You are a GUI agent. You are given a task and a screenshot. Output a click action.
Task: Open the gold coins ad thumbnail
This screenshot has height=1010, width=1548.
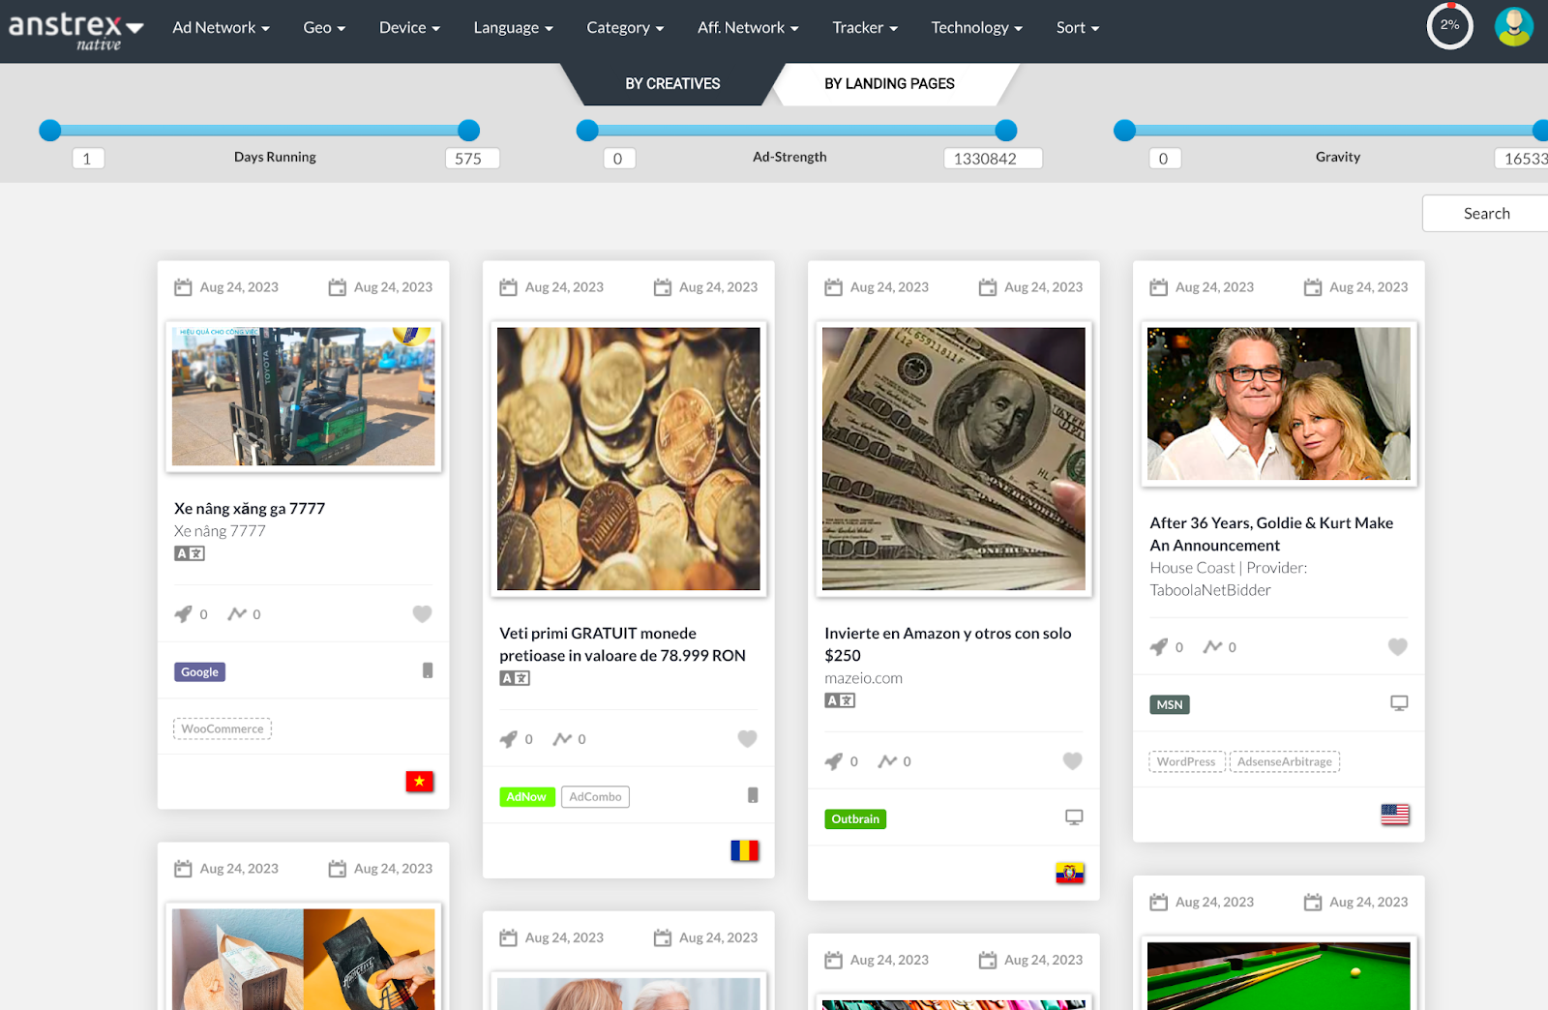tap(629, 459)
